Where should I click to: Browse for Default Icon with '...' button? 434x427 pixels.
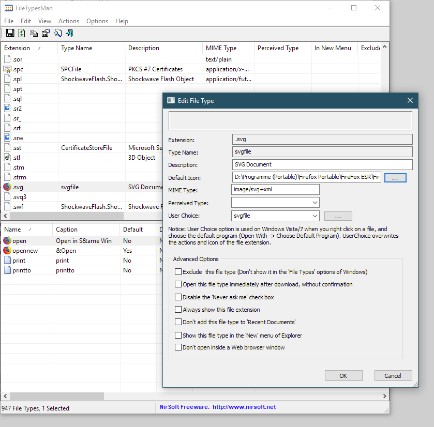tap(395, 178)
